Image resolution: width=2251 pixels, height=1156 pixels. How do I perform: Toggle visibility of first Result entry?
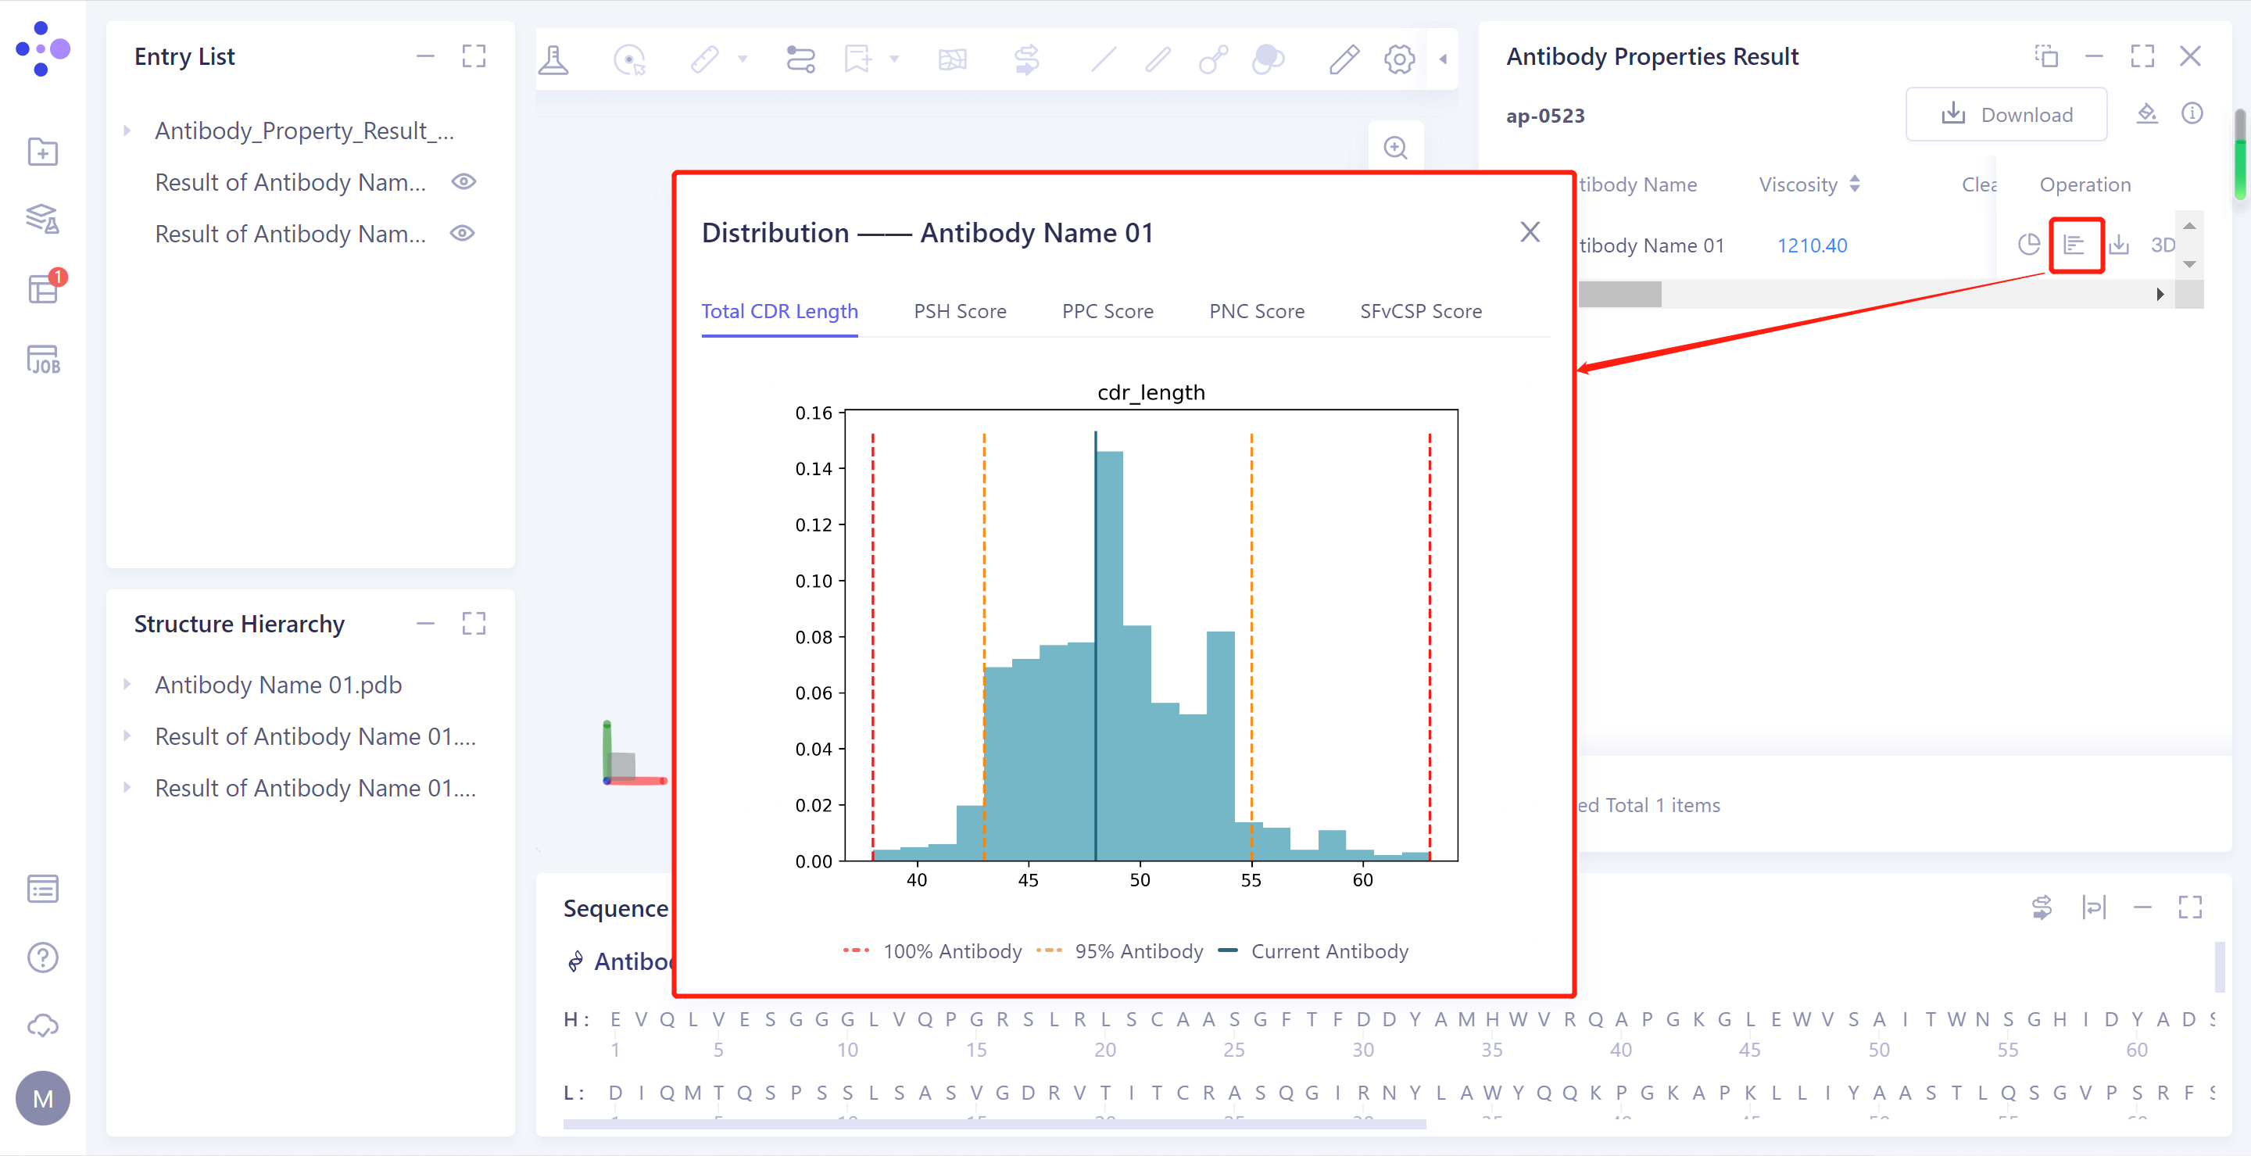pyautogui.click(x=463, y=182)
